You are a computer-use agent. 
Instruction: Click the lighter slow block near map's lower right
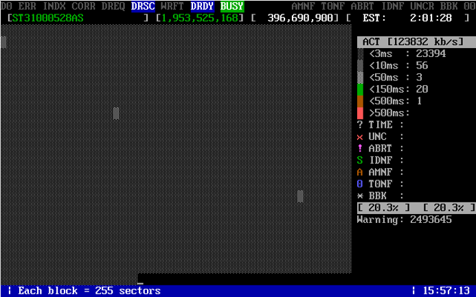point(300,196)
